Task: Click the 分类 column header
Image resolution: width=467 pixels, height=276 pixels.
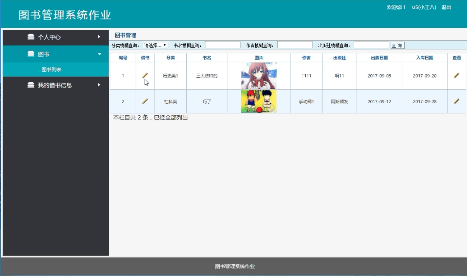Action: click(171, 58)
